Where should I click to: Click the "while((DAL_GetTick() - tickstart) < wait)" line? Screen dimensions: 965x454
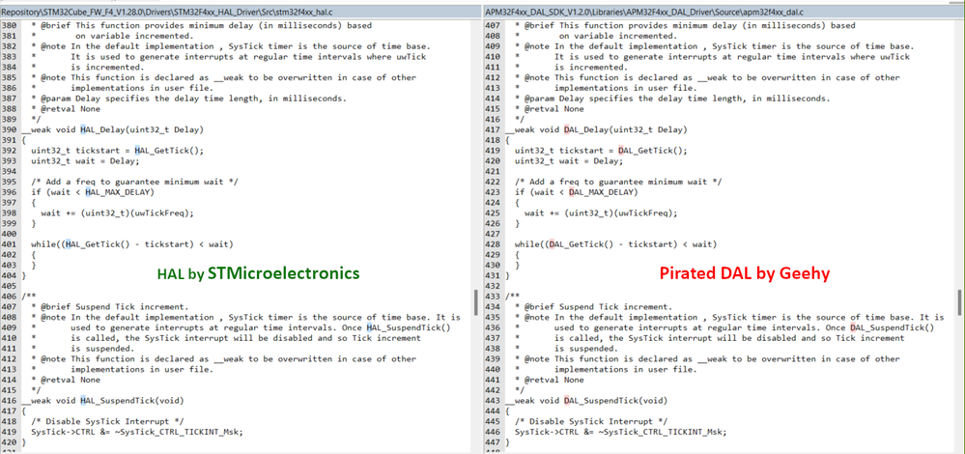[616, 244]
